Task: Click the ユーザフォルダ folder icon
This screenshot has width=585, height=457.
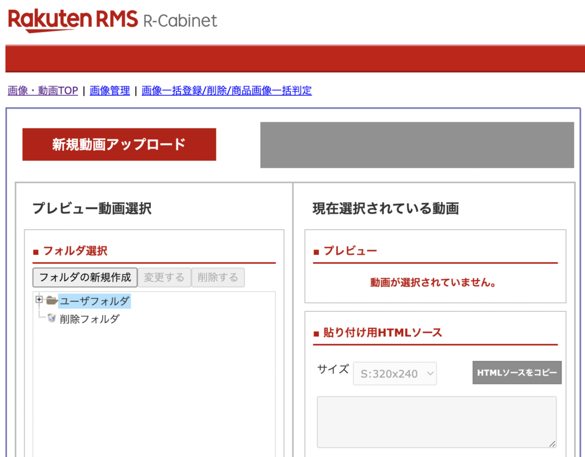Action: click(x=52, y=300)
